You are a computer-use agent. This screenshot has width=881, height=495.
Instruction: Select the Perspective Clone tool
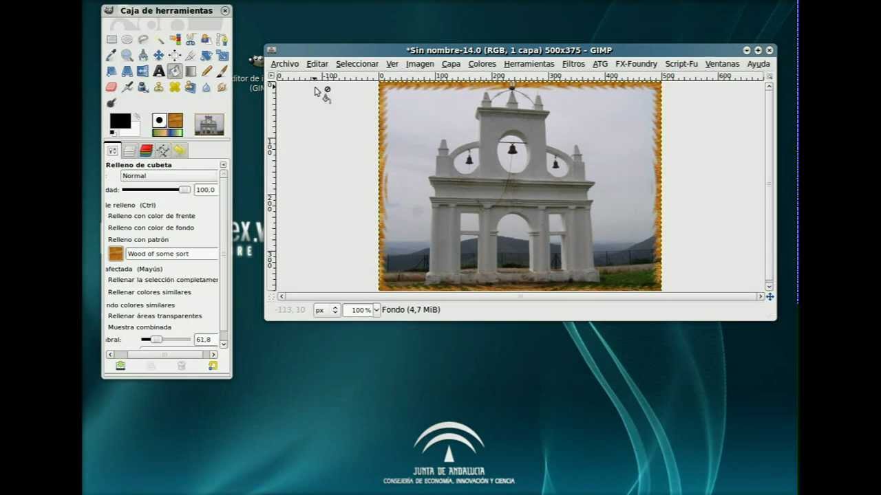coord(191,87)
